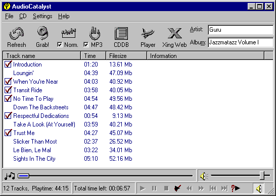Click the music notes icon
The image size is (276, 196).
[10, 176]
